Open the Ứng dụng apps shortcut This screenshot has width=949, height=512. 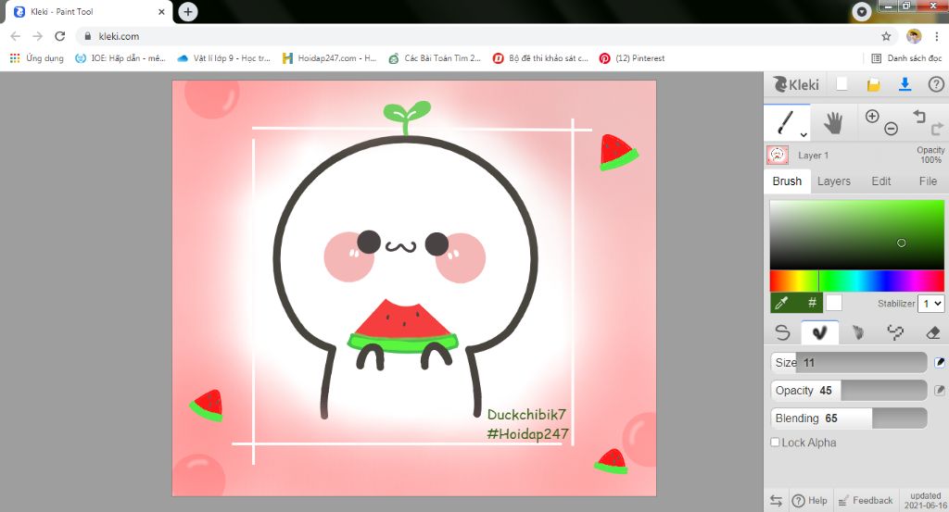pos(37,58)
